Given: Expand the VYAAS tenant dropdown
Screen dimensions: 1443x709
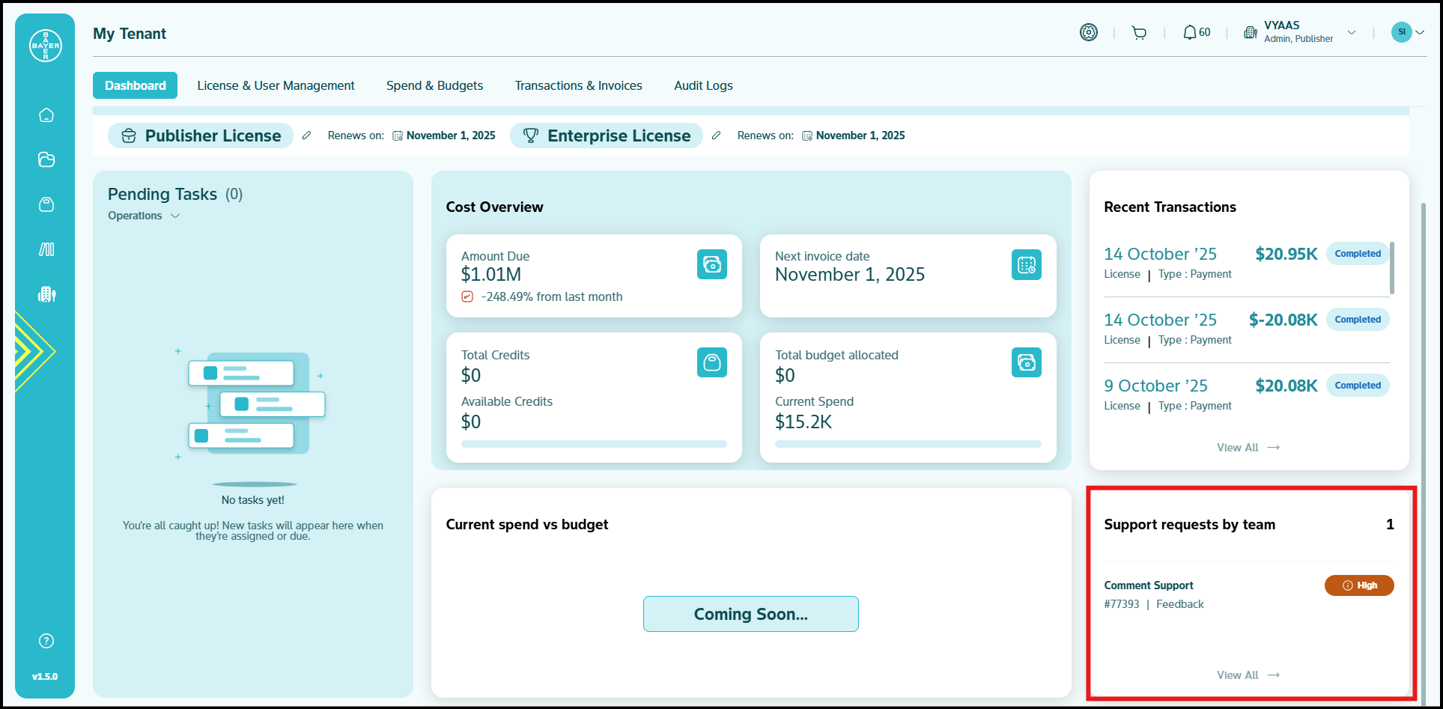Looking at the screenshot, I should (1351, 32).
